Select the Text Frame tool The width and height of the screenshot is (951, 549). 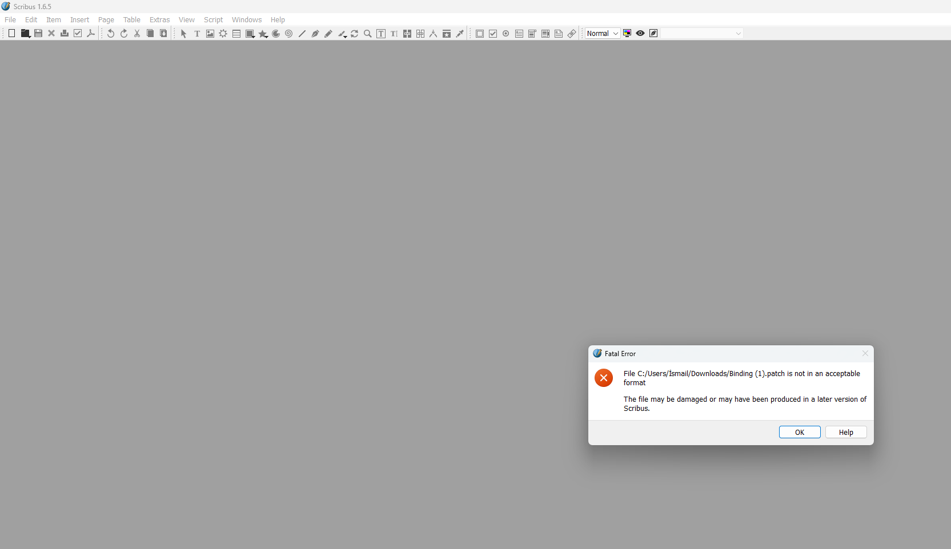197,34
